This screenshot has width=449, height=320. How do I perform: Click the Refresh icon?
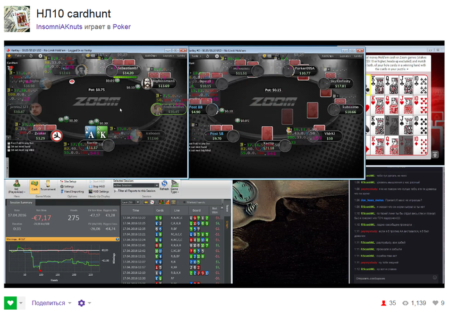164,185
